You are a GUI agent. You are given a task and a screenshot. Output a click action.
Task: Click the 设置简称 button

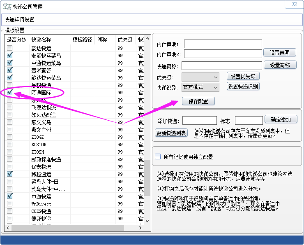point(283,65)
